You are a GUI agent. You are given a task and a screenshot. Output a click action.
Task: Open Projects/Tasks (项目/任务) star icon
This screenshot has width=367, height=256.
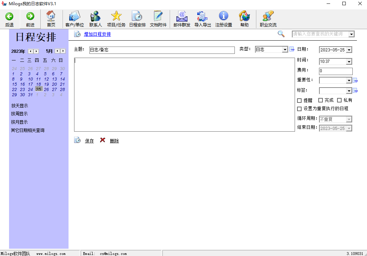tap(116, 16)
